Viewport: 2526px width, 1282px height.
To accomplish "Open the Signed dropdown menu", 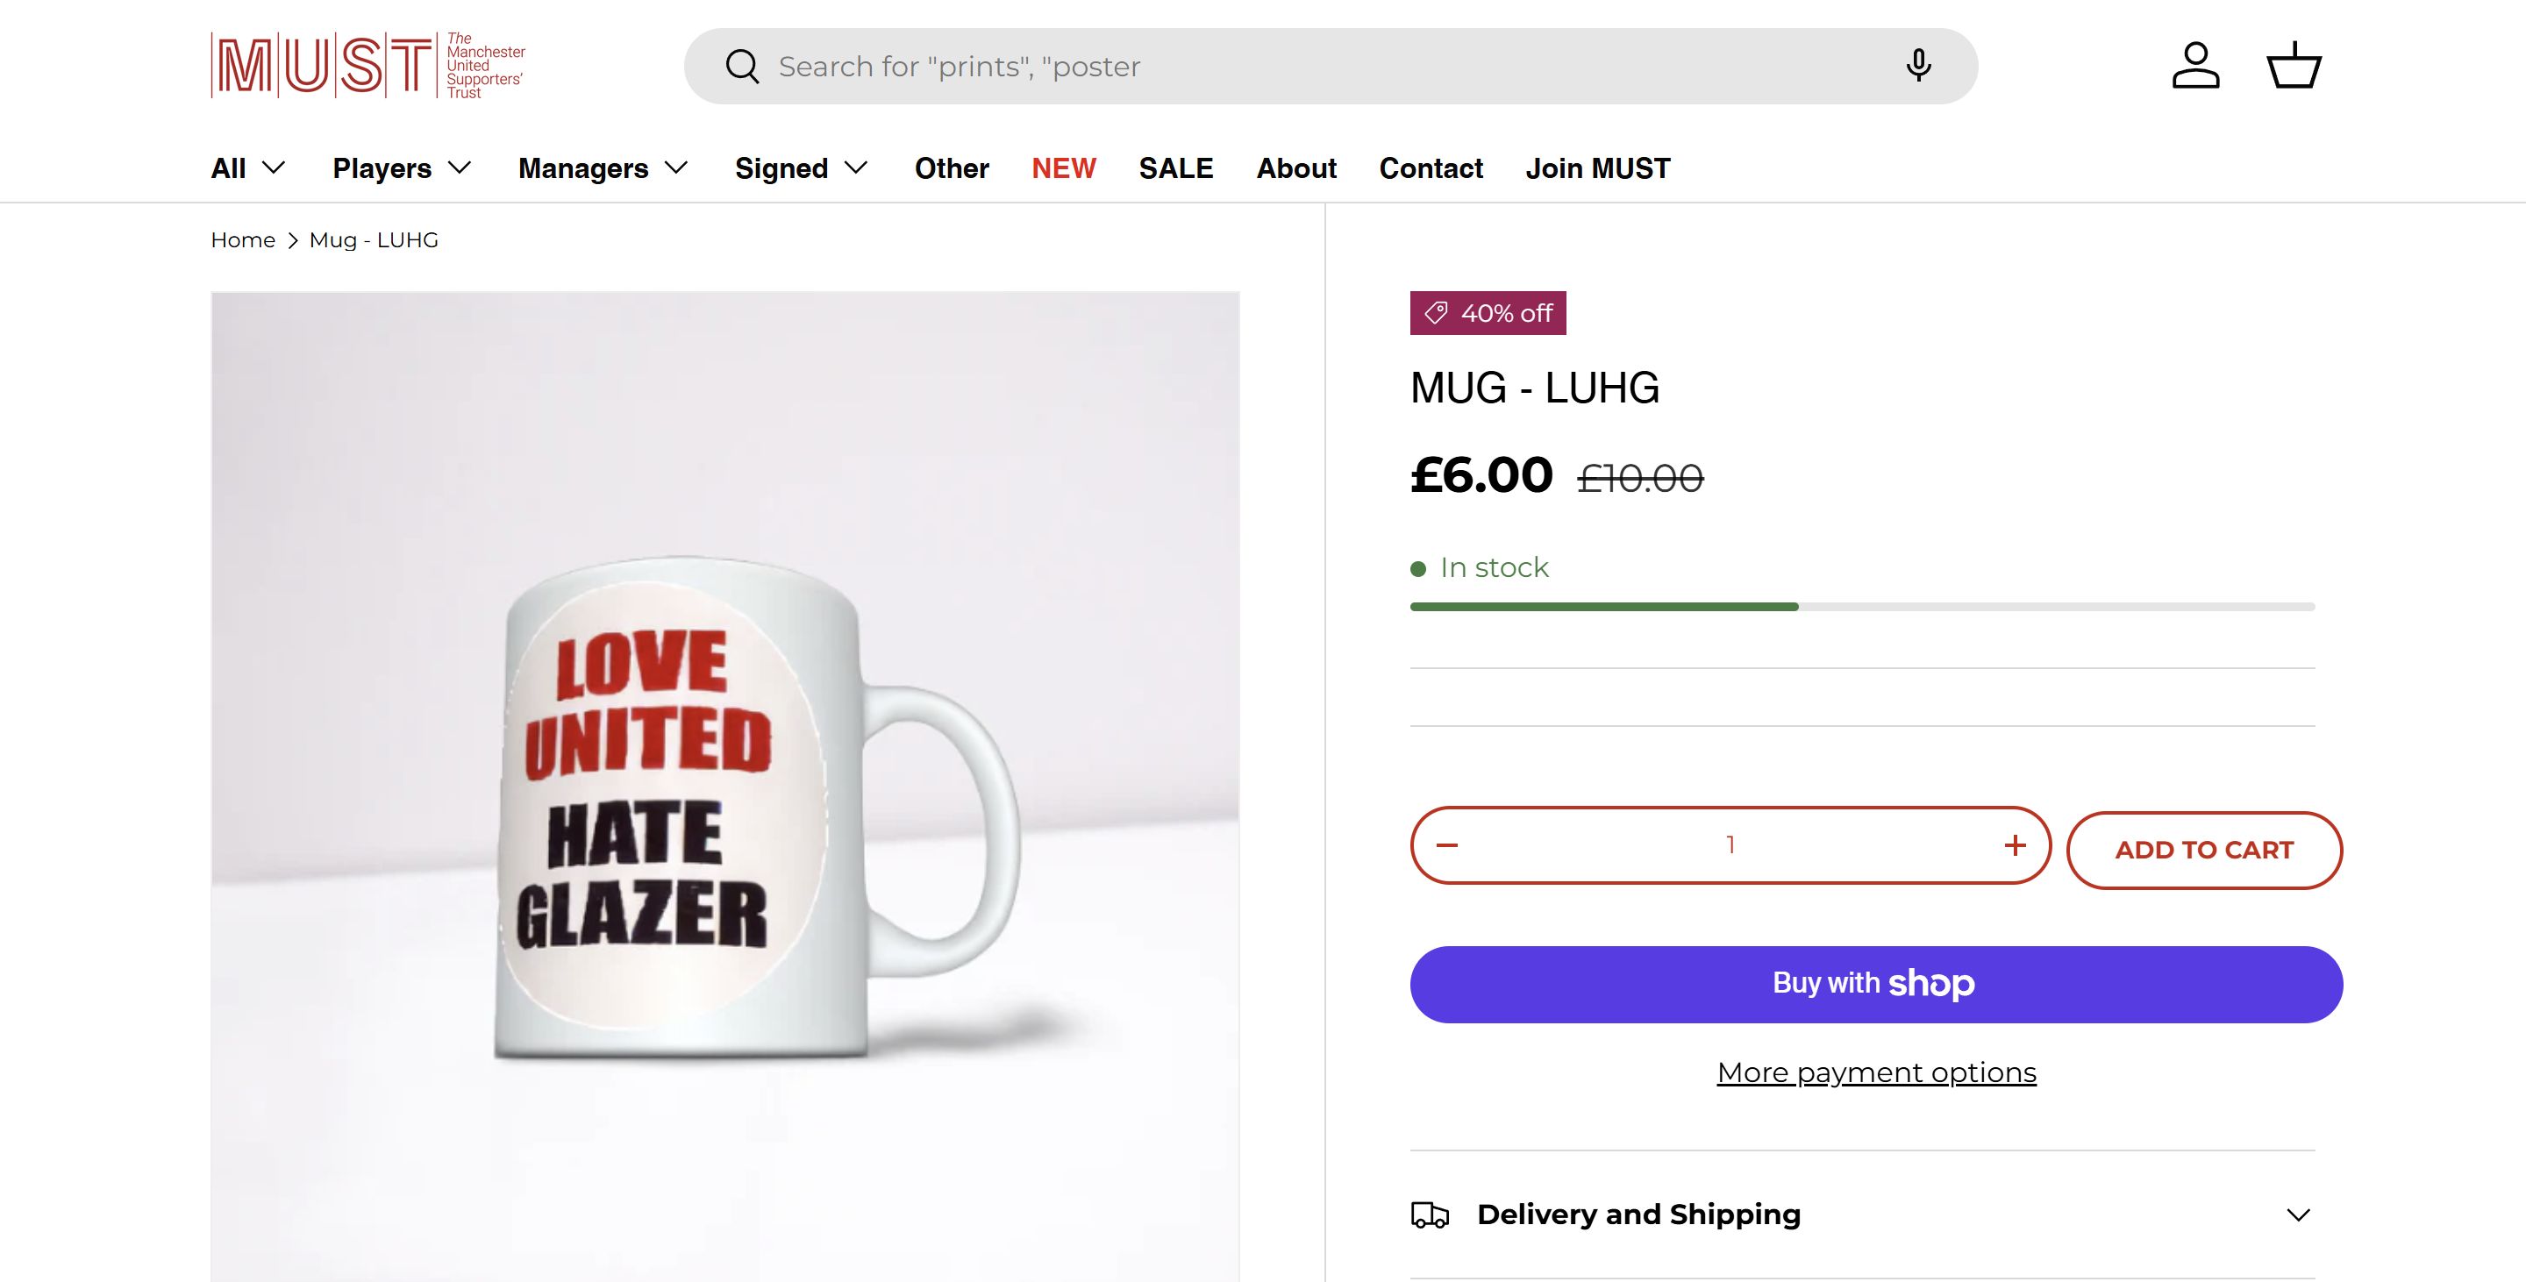I will [x=801, y=168].
